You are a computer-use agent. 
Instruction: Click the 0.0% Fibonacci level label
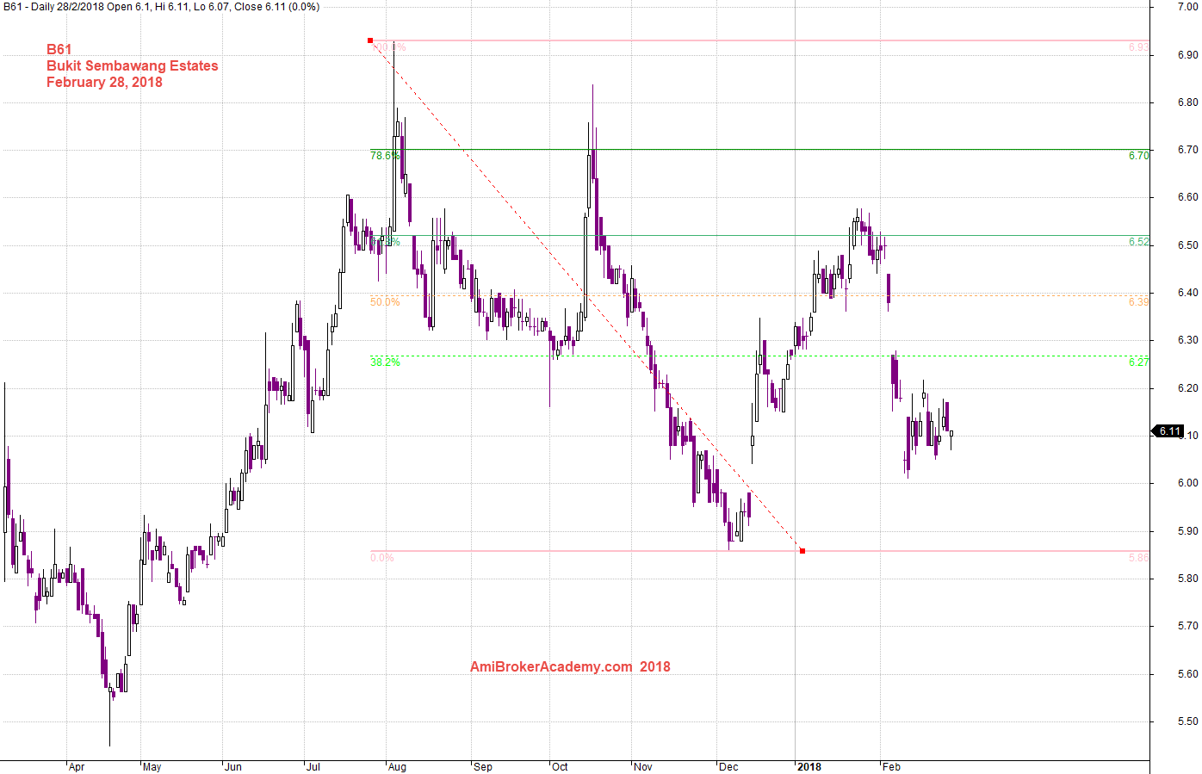382,558
